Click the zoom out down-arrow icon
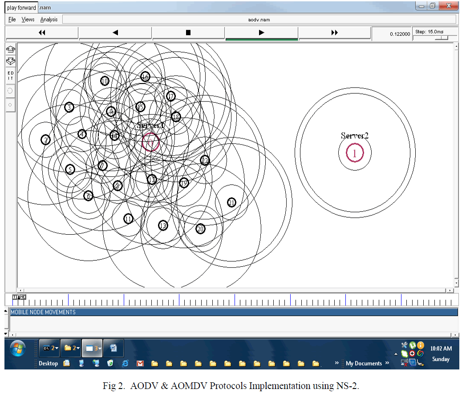466x393 pixels. click(10, 61)
